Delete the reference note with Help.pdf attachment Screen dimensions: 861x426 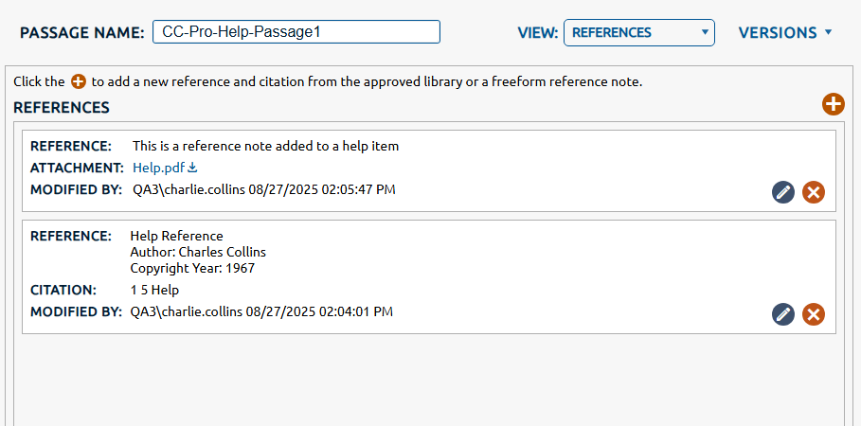[x=813, y=192]
